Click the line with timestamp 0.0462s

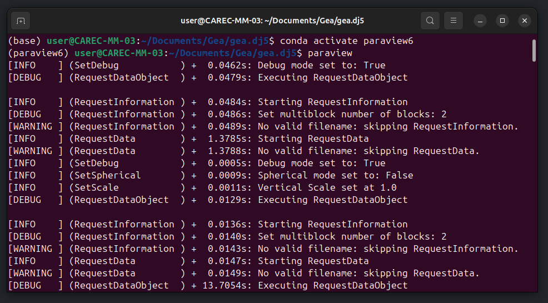(x=197, y=66)
